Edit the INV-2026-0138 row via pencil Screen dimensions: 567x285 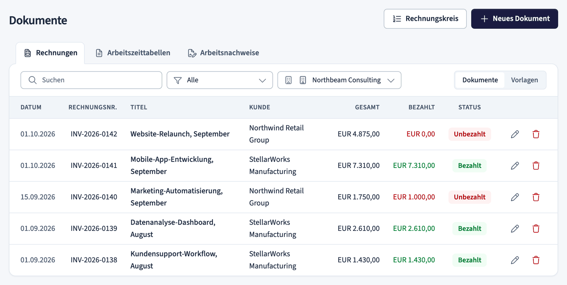click(515, 260)
